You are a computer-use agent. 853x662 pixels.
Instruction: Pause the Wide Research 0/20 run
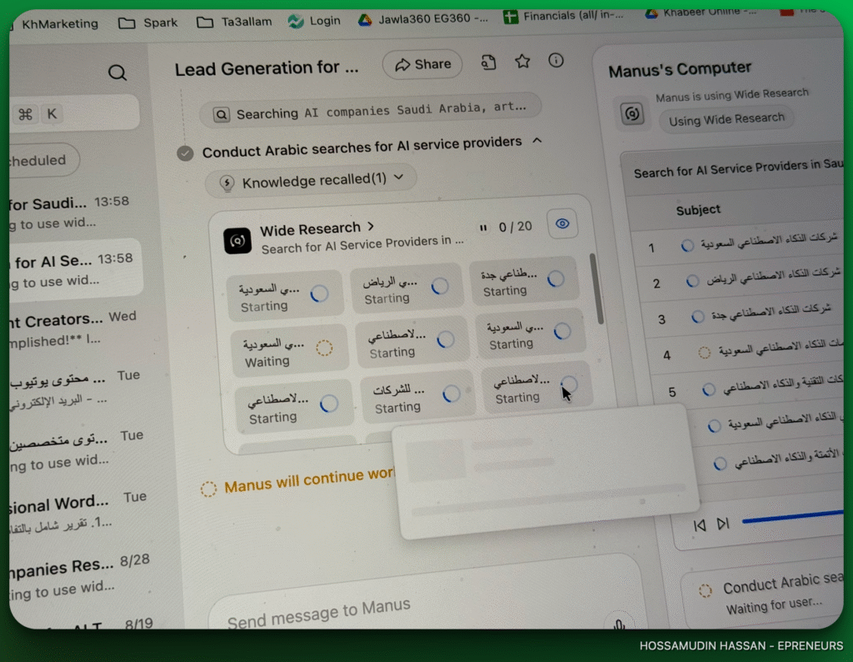click(482, 227)
